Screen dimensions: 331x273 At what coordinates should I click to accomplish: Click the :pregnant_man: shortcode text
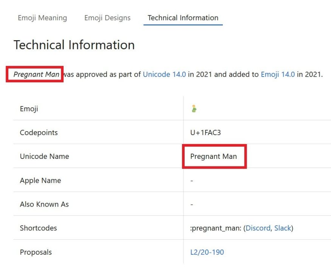pos(216,228)
